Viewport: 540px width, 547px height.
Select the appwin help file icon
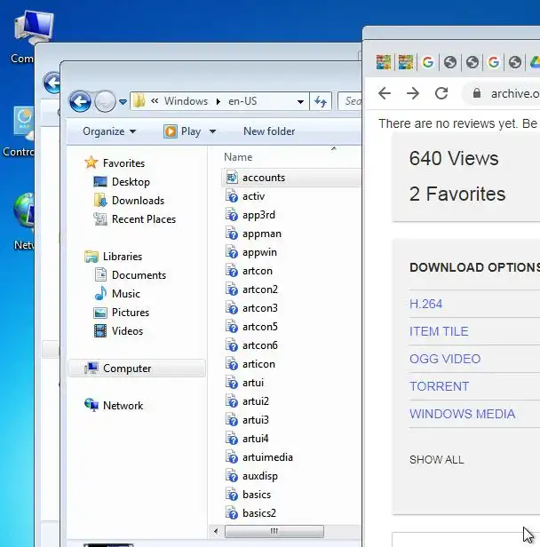232,252
